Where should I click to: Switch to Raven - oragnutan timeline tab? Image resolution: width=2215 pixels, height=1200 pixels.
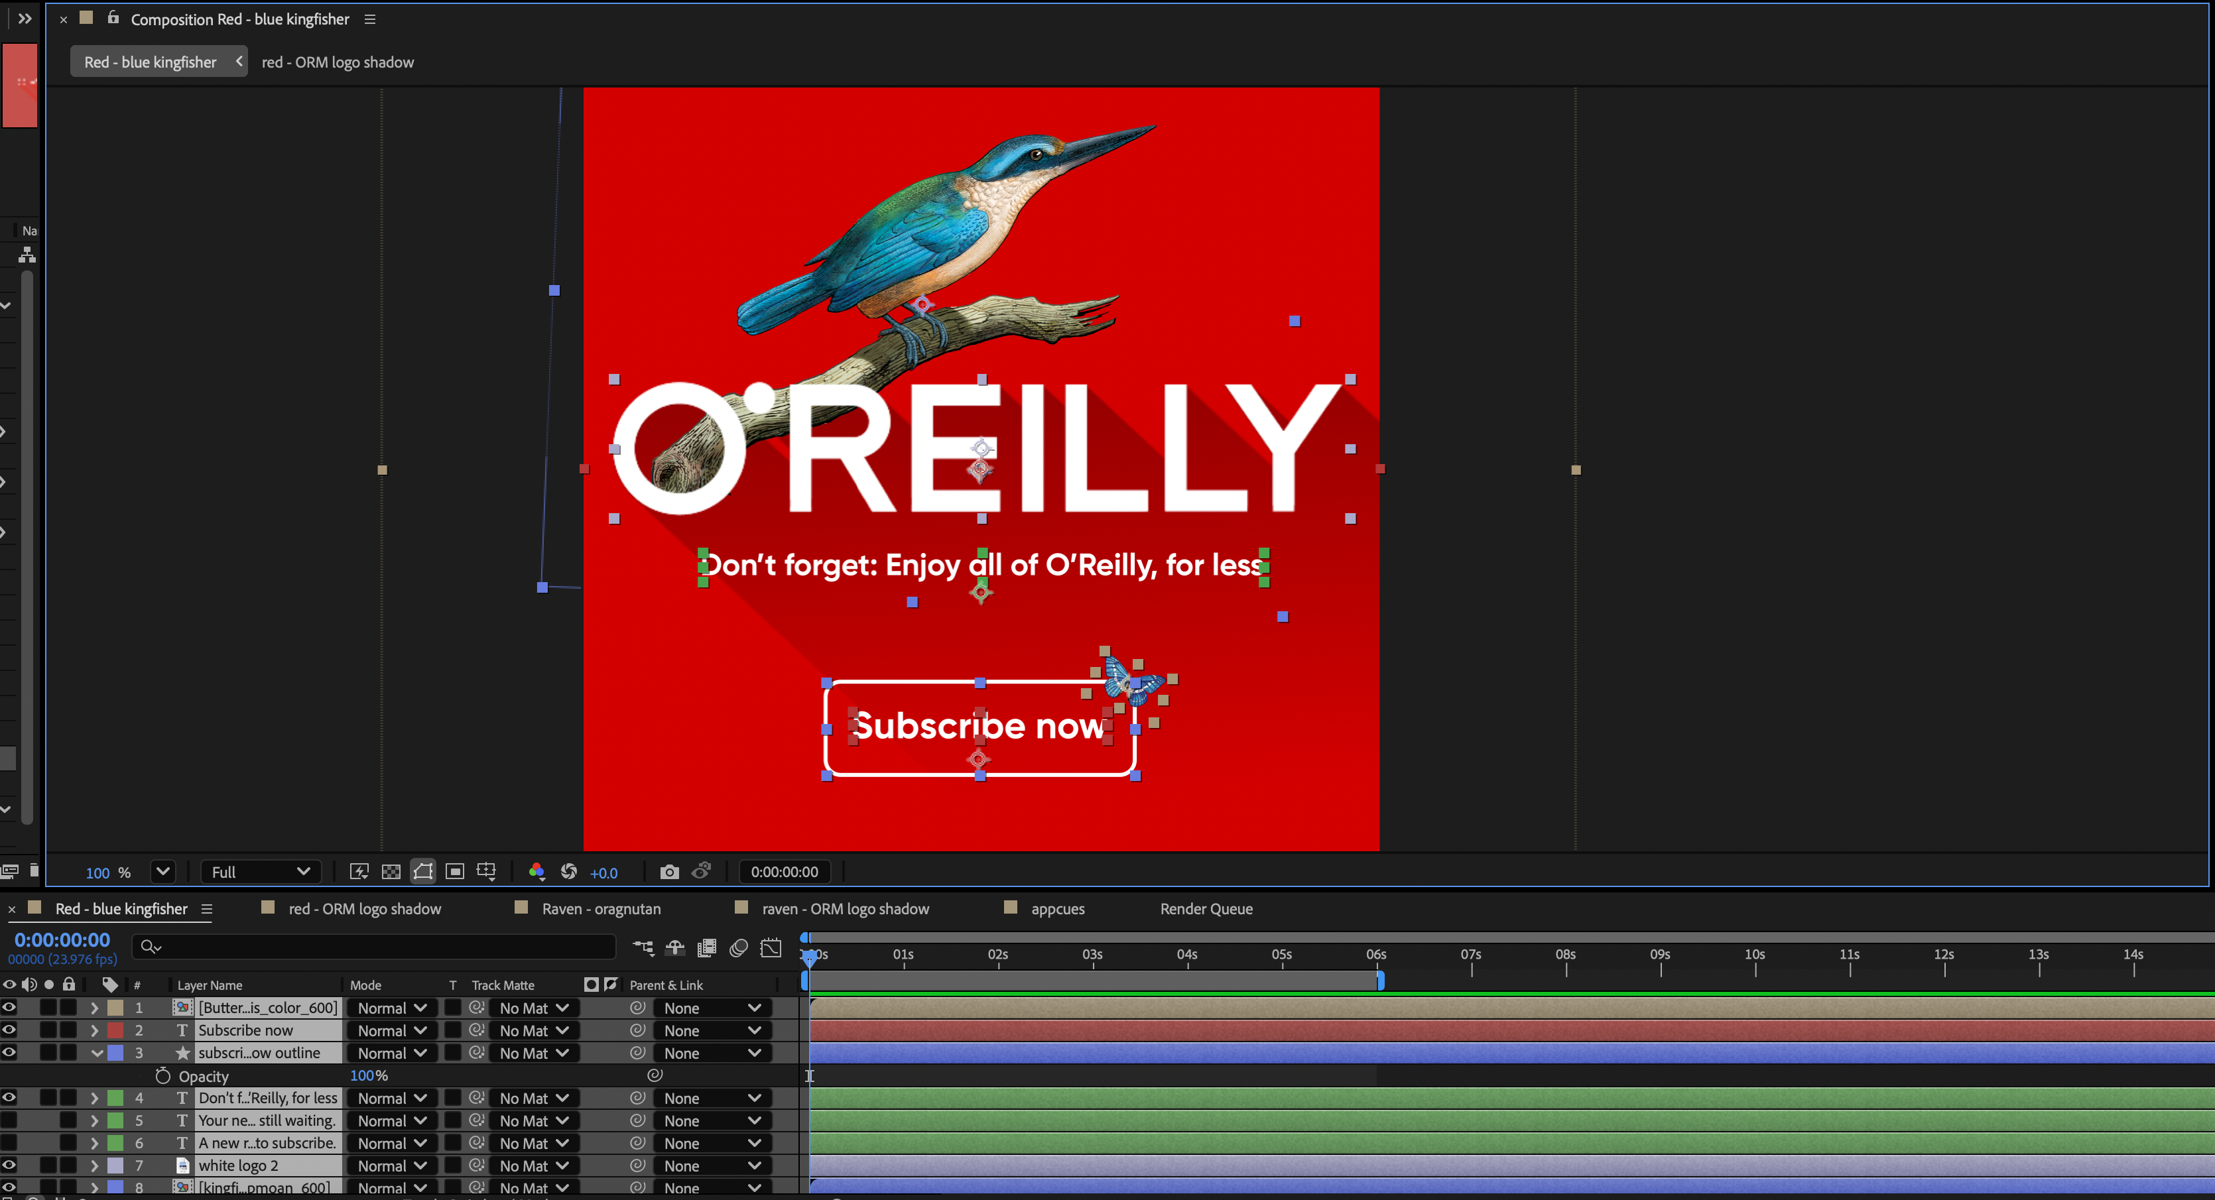point(601,908)
